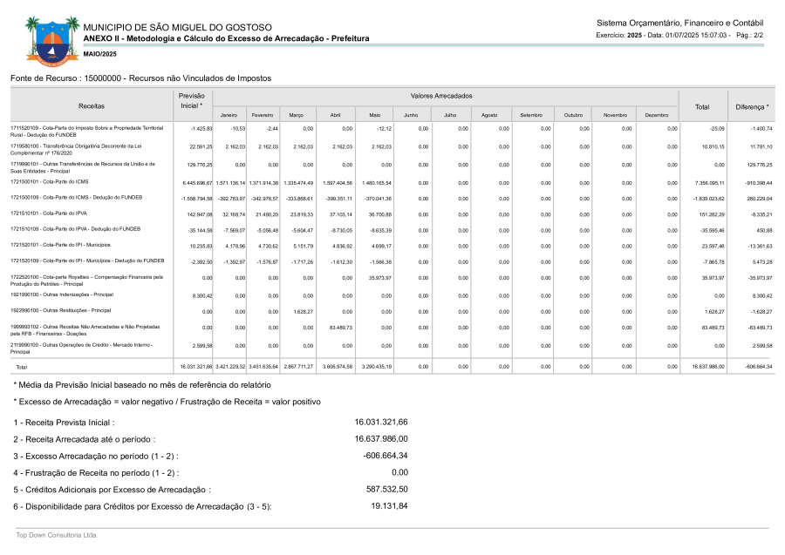785x555 pixels.
Task: Select the 'Previsão Inicial *' column header
Action: click(x=191, y=100)
